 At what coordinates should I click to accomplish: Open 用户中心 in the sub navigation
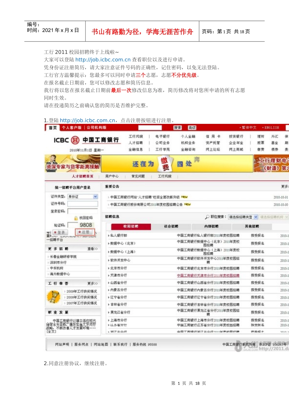click(x=112, y=176)
